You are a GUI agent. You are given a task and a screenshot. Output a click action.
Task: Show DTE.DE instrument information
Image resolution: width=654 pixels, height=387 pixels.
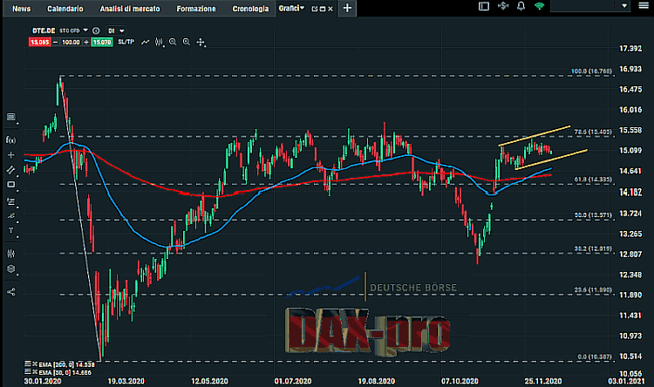96,31
